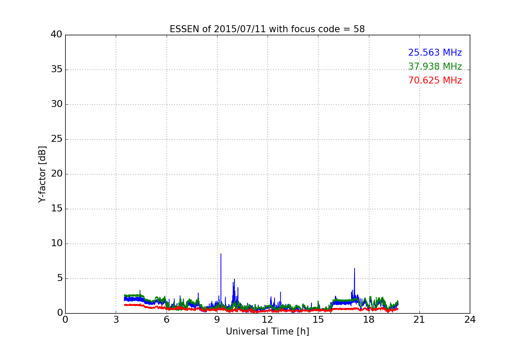Viewport: 522px width, 348px height.
Task: Click the 'Y-factor [dB]' axis label
Action: pyautogui.click(x=42, y=174)
